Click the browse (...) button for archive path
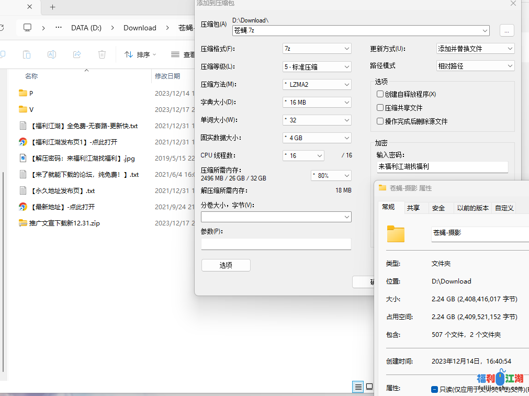This screenshot has width=529, height=396. (x=507, y=31)
